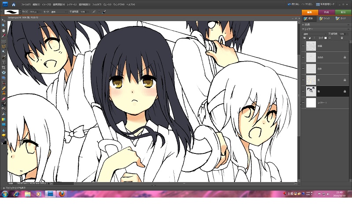Select the Eraser tool

coord(4,99)
